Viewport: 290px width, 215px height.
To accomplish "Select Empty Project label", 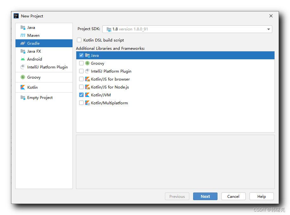I will click(x=40, y=98).
